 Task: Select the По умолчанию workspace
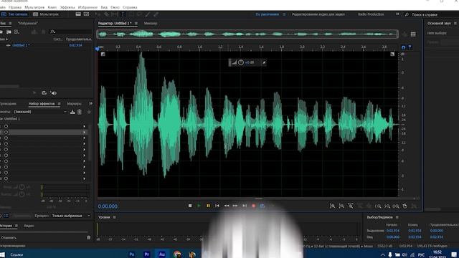[x=267, y=14]
